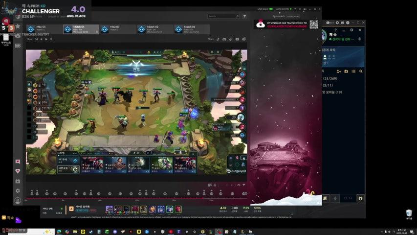
Task: Open the Match 01 clip tab
Action: point(192,29)
